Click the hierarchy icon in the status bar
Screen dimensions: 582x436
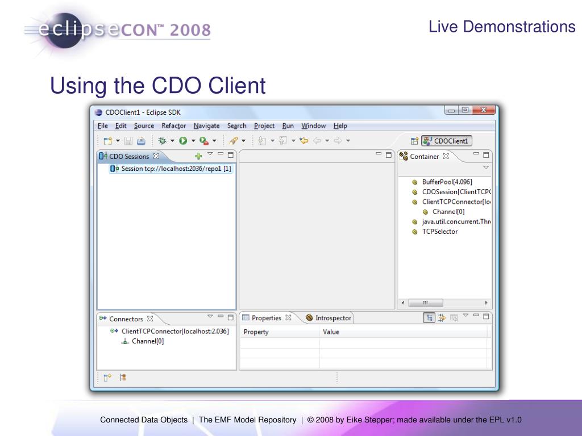point(123,378)
